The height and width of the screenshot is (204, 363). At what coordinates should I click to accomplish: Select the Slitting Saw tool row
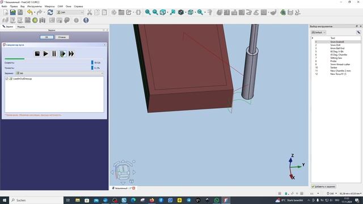click(336, 58)
